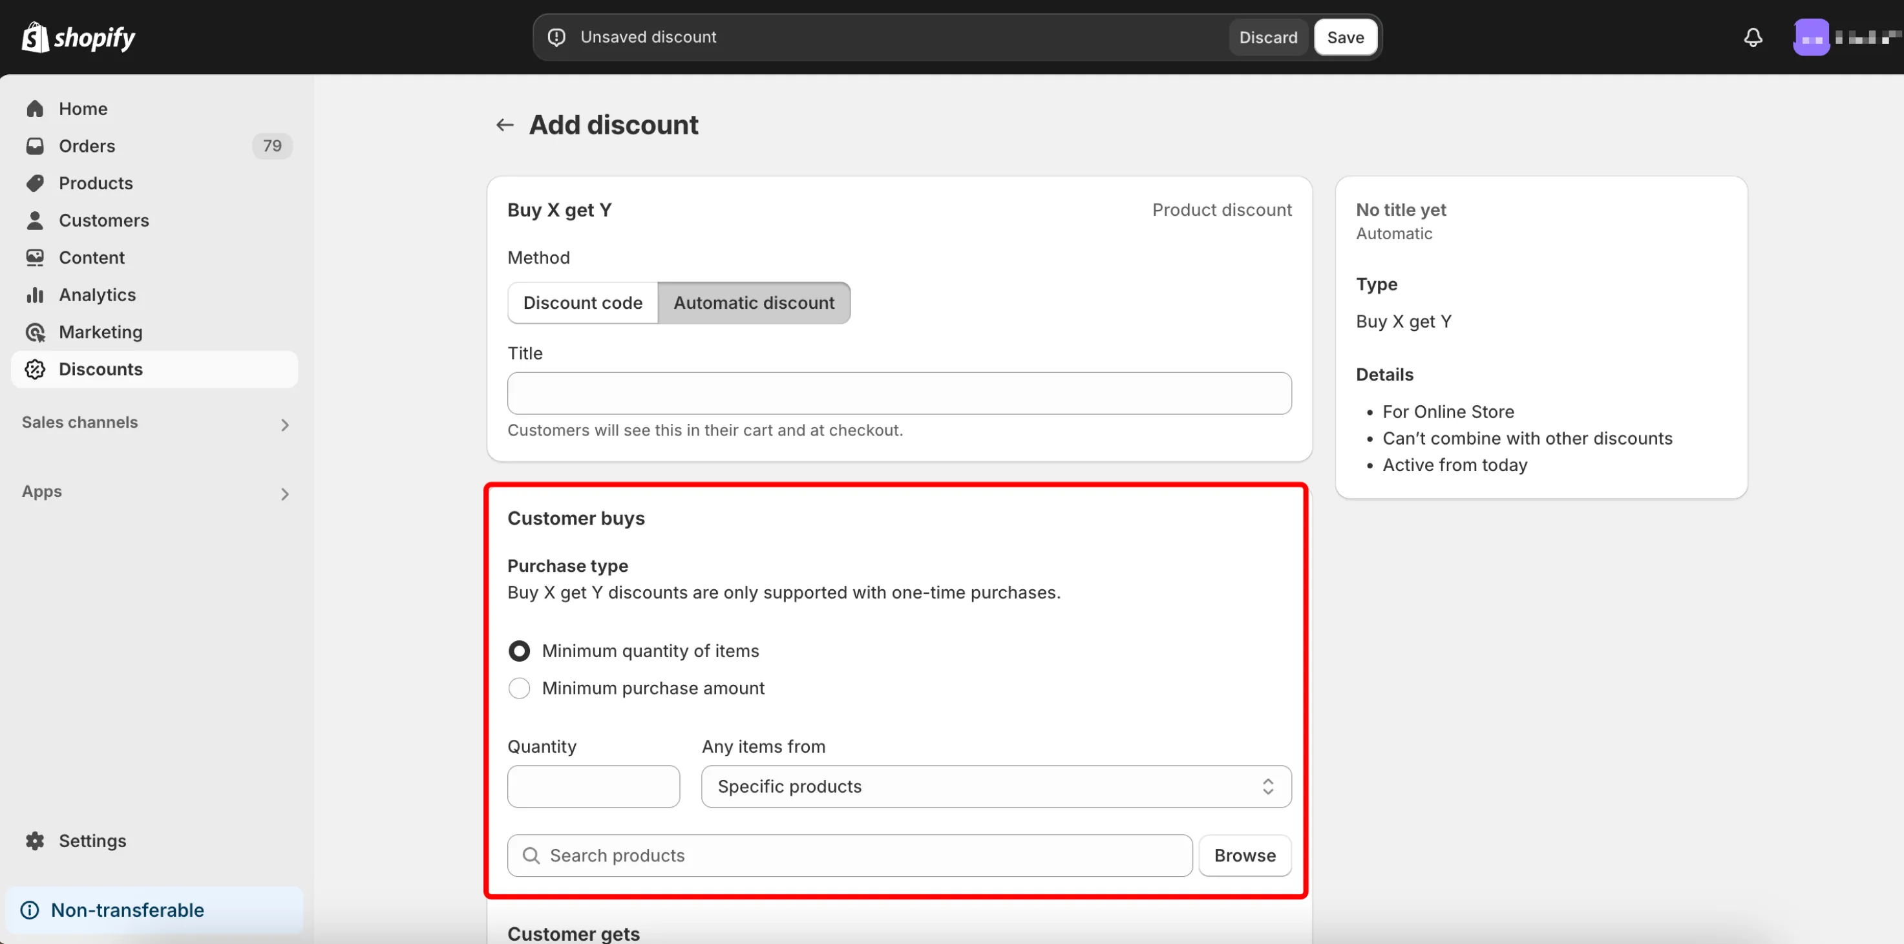Click 'Active from today' detail
The image size is (1904, 944).
(x=1455, y=465)
